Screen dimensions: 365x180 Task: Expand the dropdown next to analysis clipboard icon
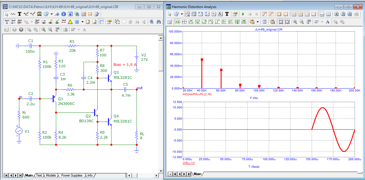coord(258,22)
